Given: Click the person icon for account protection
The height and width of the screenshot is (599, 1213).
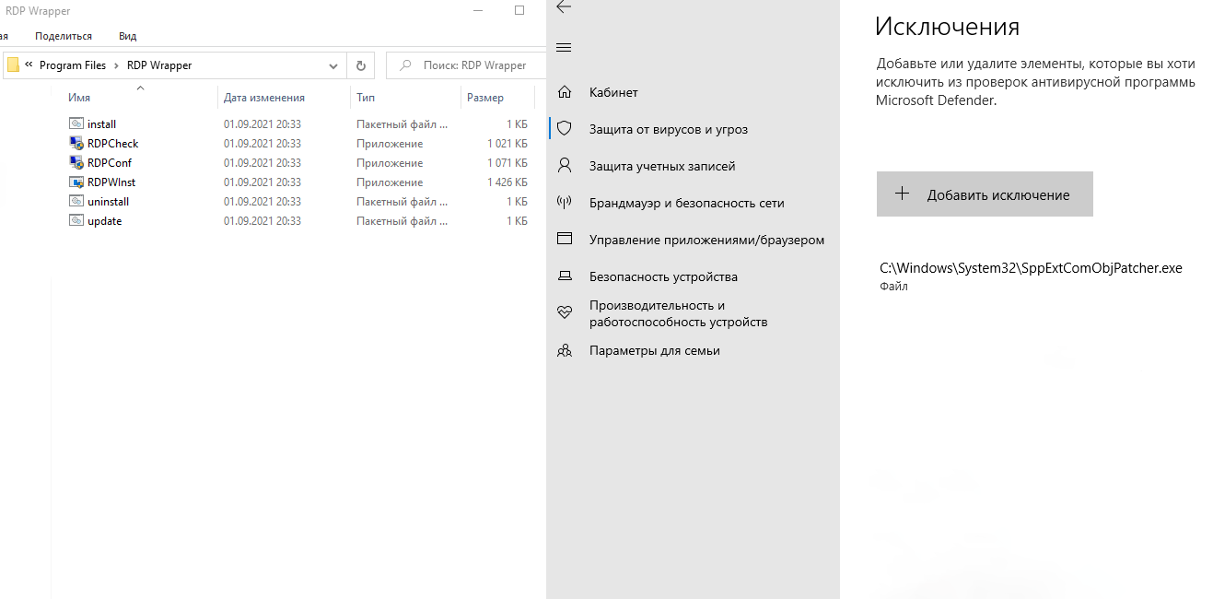Looking at the screenshot, I should point(565,166).
